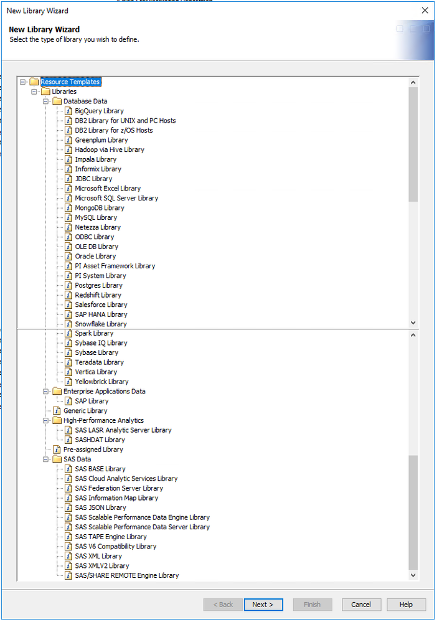The image size is (437, 622).
Task: Click the Postgres Library template icon
Action: [68, 285]
